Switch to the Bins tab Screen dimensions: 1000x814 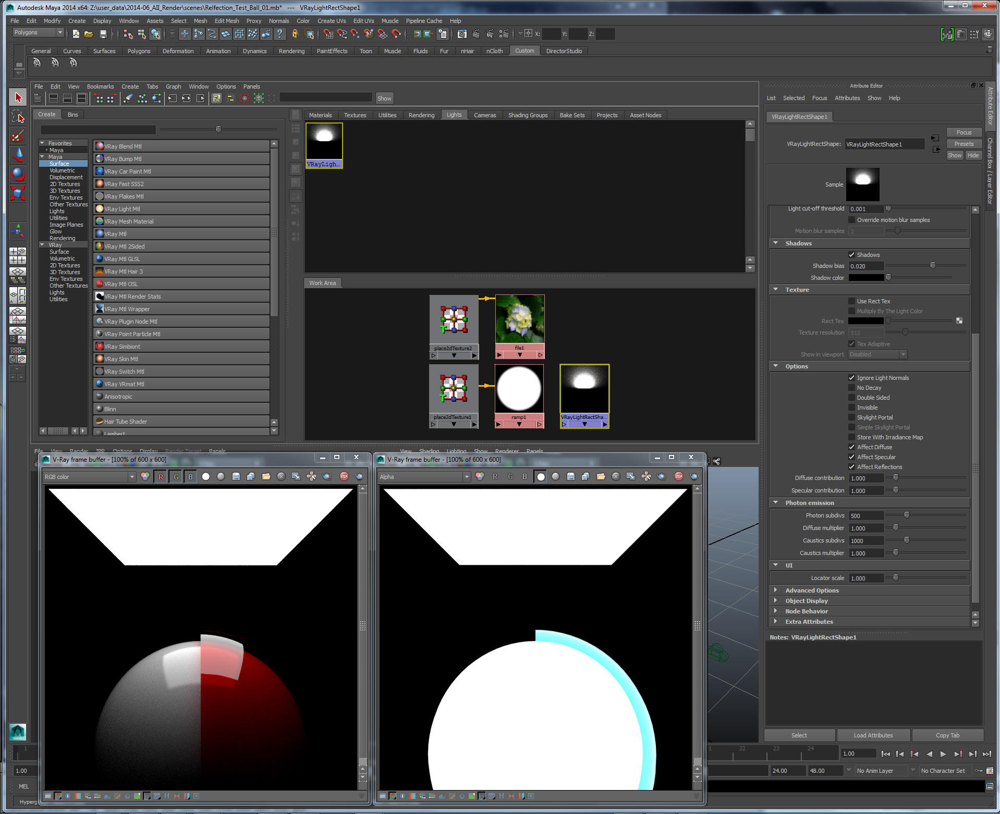coord(72,115)
